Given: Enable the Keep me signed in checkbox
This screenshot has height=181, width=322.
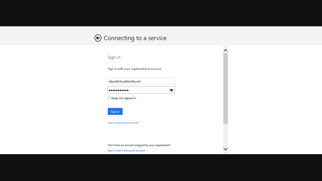Looking at the screenshot, I should point(109,98).
